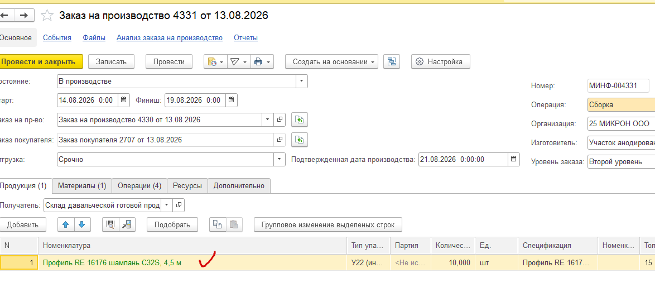Go forward with the right arrow

point(24,16)
